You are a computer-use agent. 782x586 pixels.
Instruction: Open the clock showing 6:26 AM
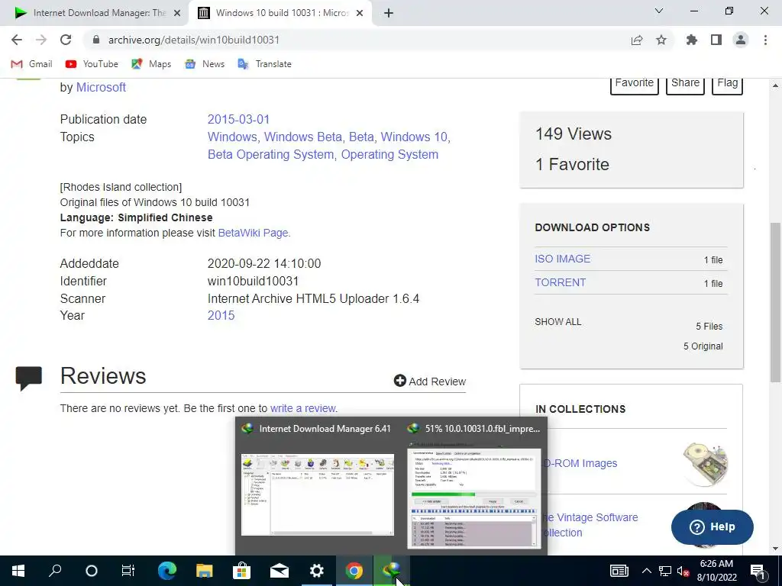pyautogui.click(x=716, y=571)
